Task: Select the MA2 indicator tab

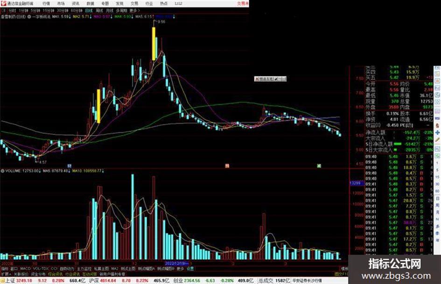Action: 114,269
